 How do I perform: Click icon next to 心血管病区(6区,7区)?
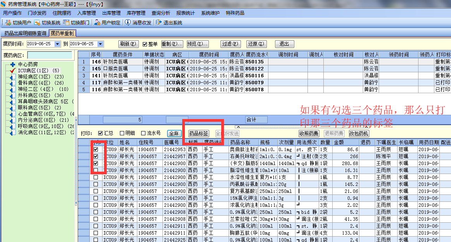(x=13, y=114)
